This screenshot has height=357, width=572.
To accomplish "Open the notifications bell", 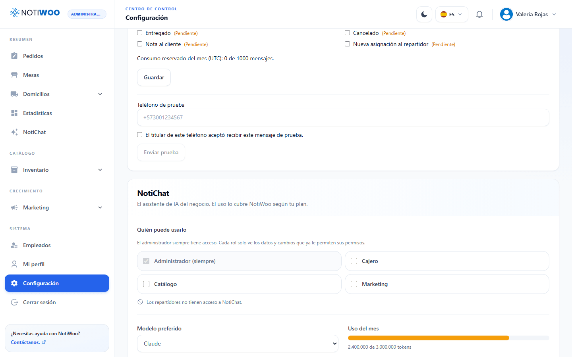I will (479, 14).
